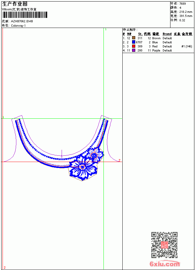Click the color count value 4
This screenshot has height=270, width=195.
coord(180,8)
